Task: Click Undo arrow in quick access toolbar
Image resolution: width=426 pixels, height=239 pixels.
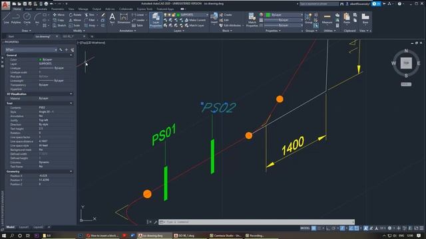Action: pyautogui.click(x=51, y=4)
